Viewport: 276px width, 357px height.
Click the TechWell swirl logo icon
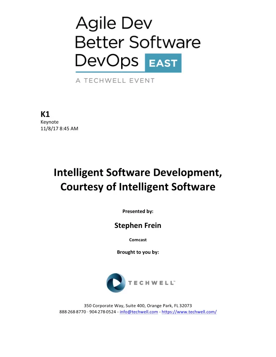pyautogui.click(x=116, y=283)
